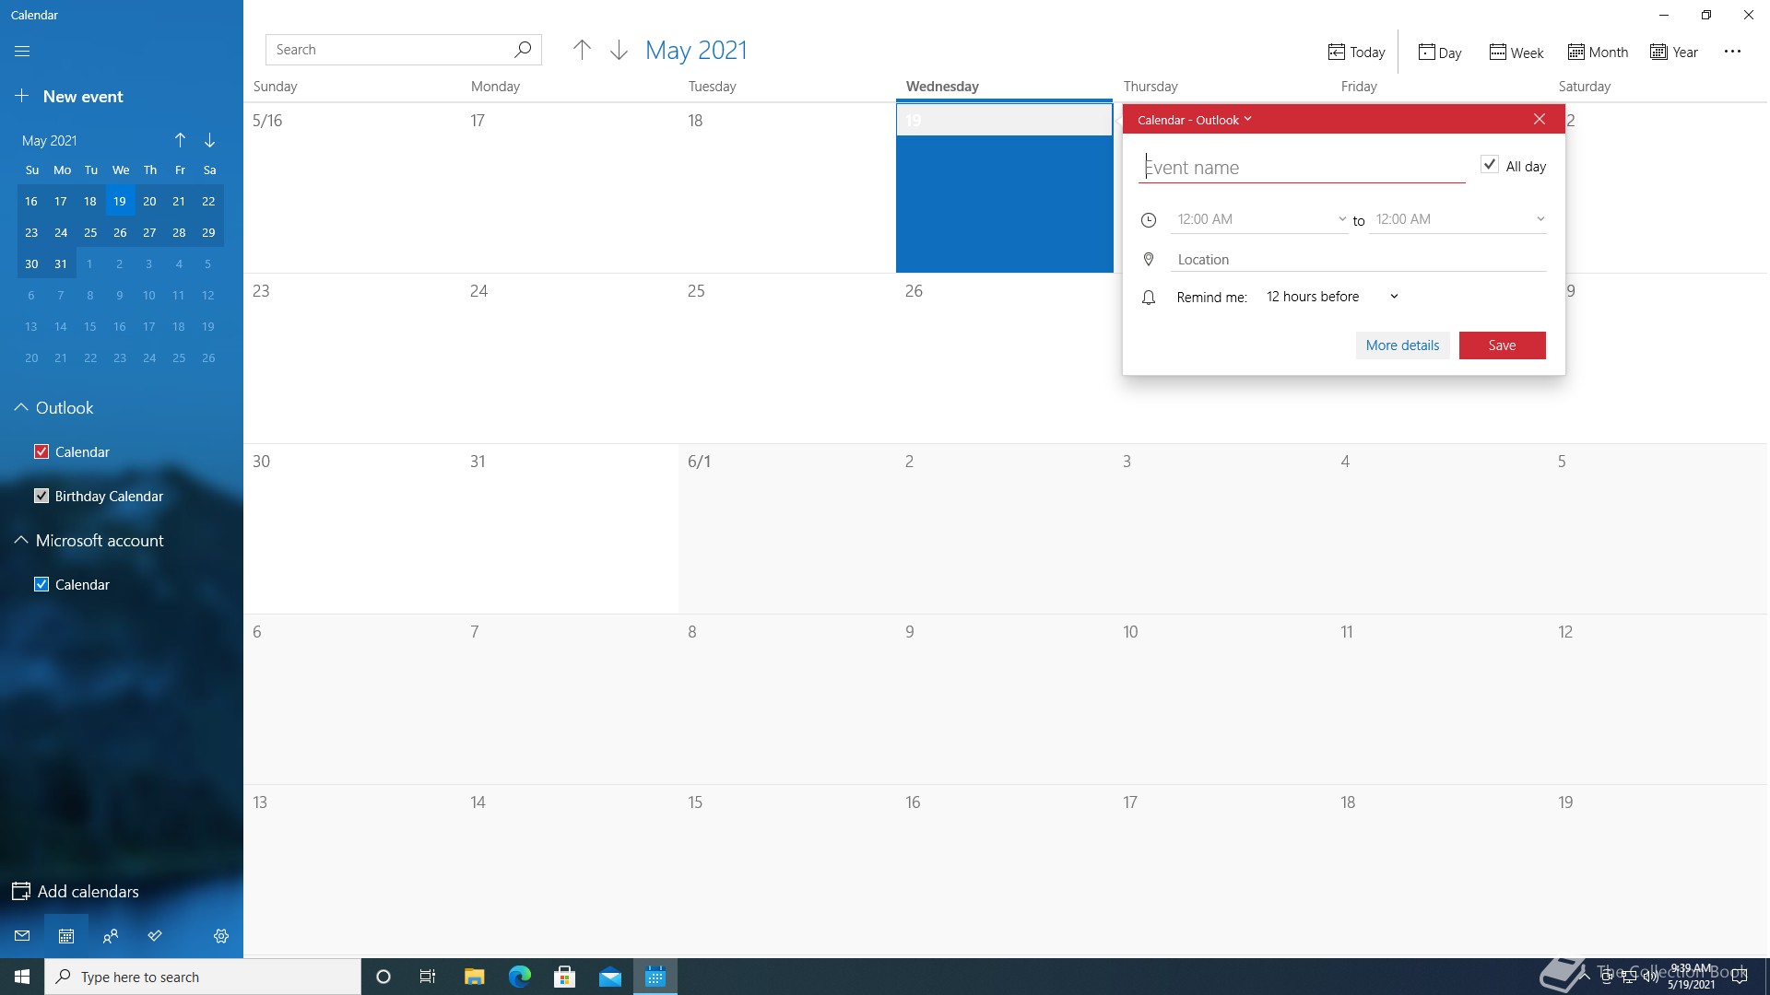Viewport: 1770px width, 995px height.
Task: Open Microsoft Store from taskbar
Action: tap(565, 977)
